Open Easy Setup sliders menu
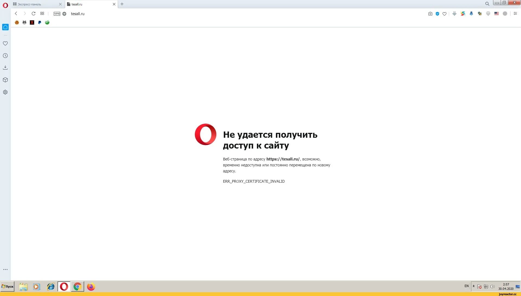Image resolution: width=521 pixels, height=296 pixels. (x=515, y=14)
